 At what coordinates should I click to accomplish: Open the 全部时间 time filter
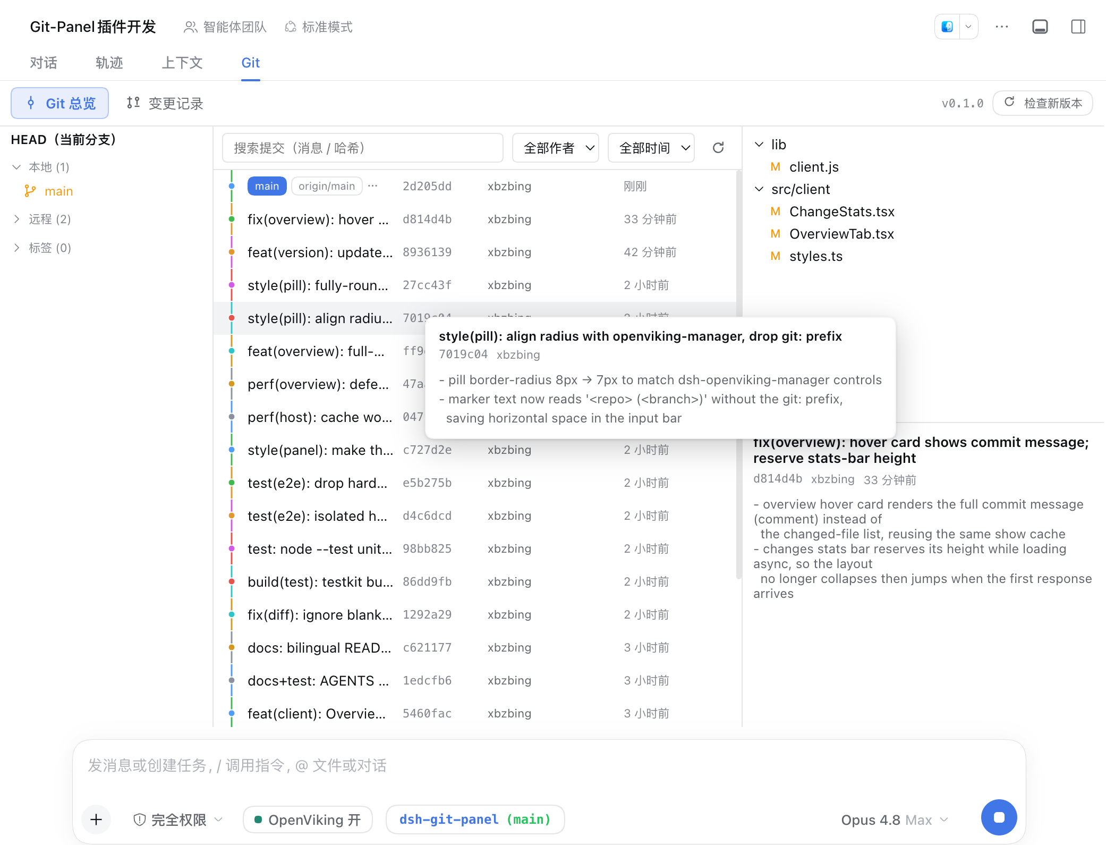coord(651,148)
